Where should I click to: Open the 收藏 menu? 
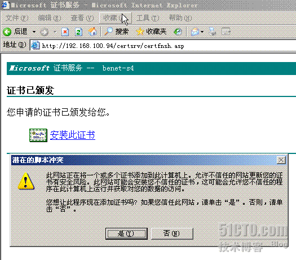115,18
